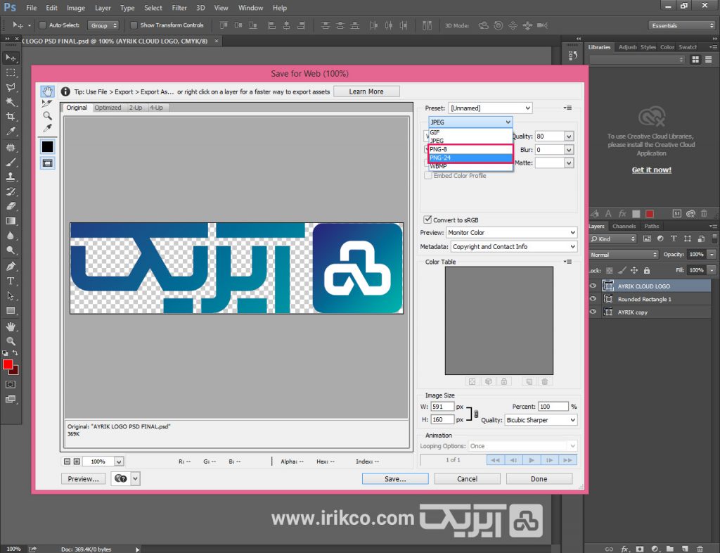Select the Lasso tool in main toolbar

point(11,87)
